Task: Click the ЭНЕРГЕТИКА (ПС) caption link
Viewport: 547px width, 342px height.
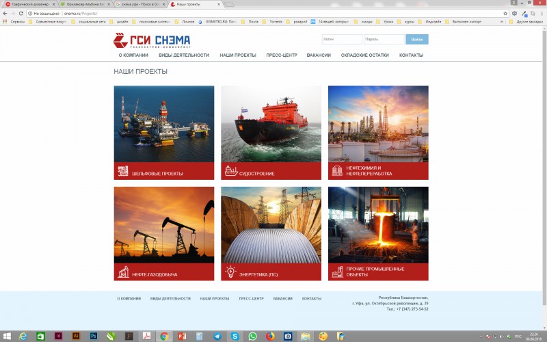Action: [x=258, y=275]
